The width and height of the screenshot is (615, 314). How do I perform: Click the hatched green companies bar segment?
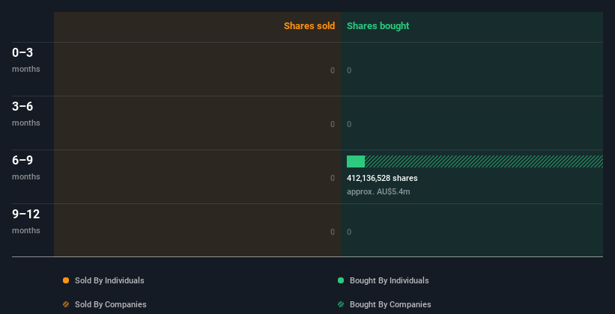coord(484,161)
